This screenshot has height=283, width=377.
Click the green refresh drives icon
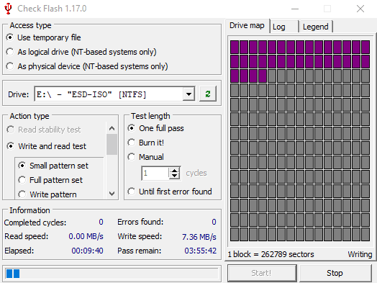click(x=208, y=94)
